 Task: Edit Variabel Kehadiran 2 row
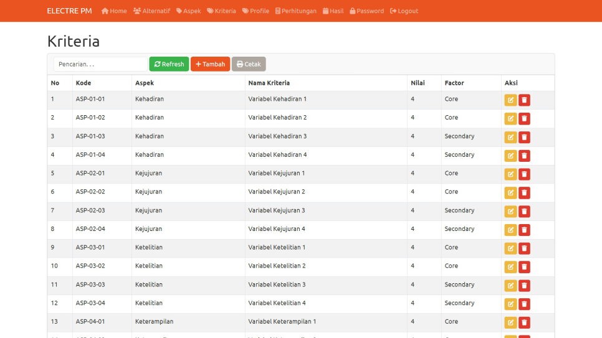click(510, 118)
